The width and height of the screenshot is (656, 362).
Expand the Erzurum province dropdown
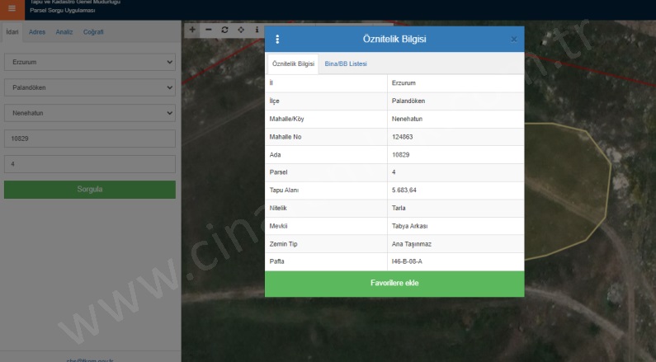pyautogui.click(x=90, y=62)
